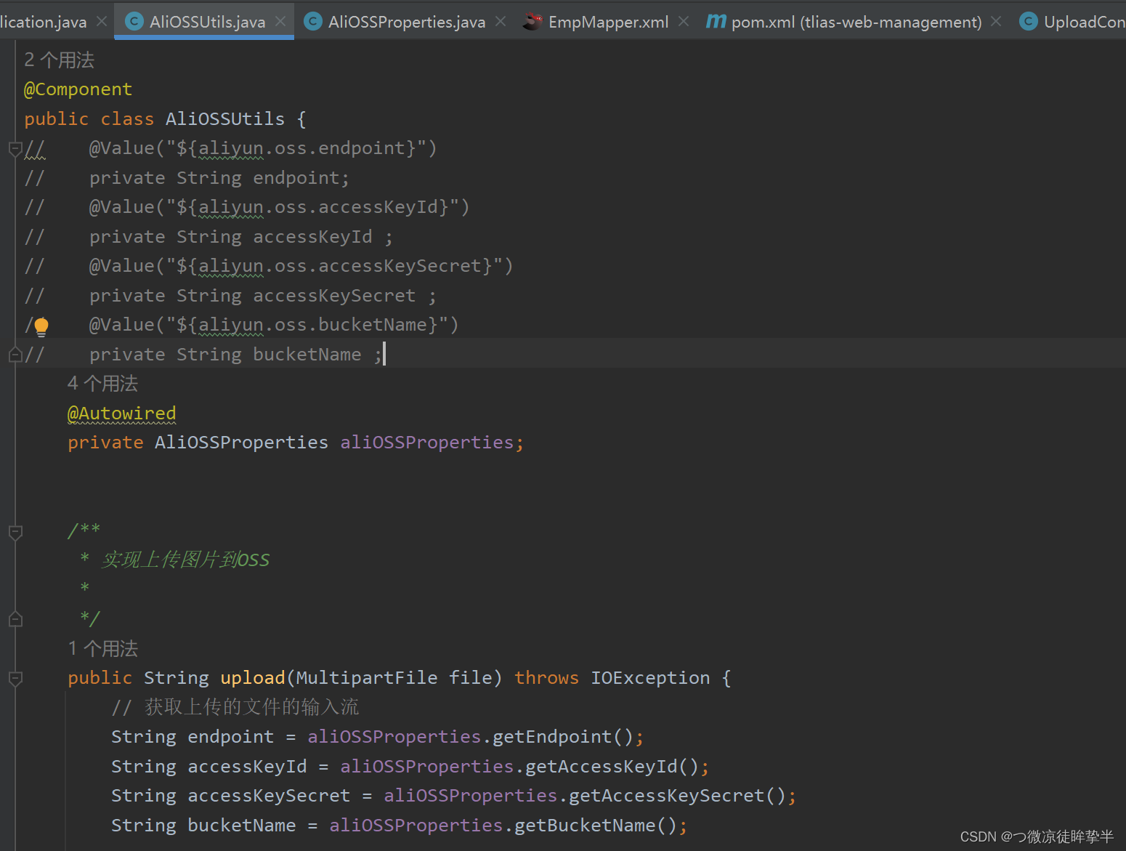Click the comment '获取上传的文件的输入流'

pos(251,707)
